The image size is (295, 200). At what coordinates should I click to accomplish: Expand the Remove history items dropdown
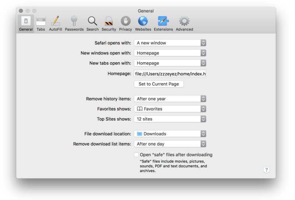[170, 99]
